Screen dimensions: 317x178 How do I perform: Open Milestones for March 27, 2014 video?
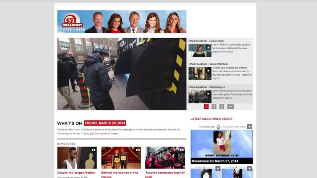pyautogui.click(x=222, y=147)
